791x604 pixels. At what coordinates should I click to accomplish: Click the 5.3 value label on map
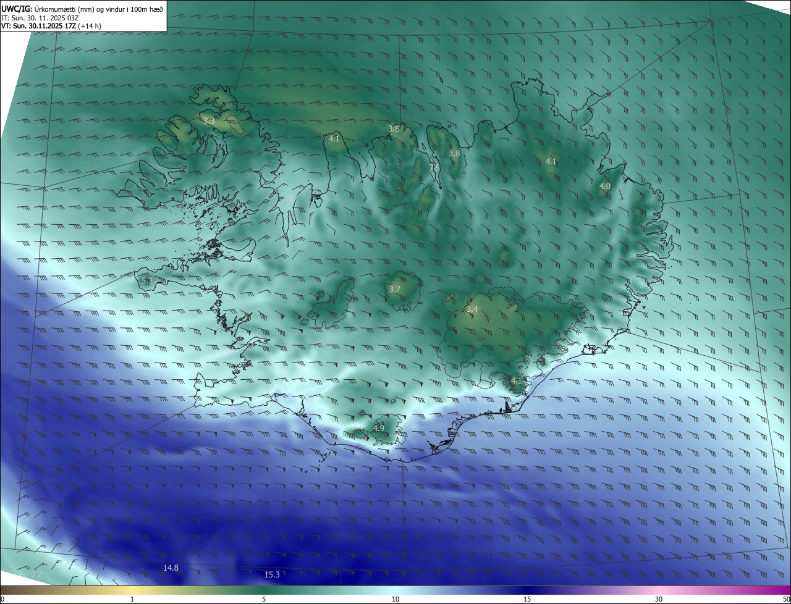(x=146, y=280)
